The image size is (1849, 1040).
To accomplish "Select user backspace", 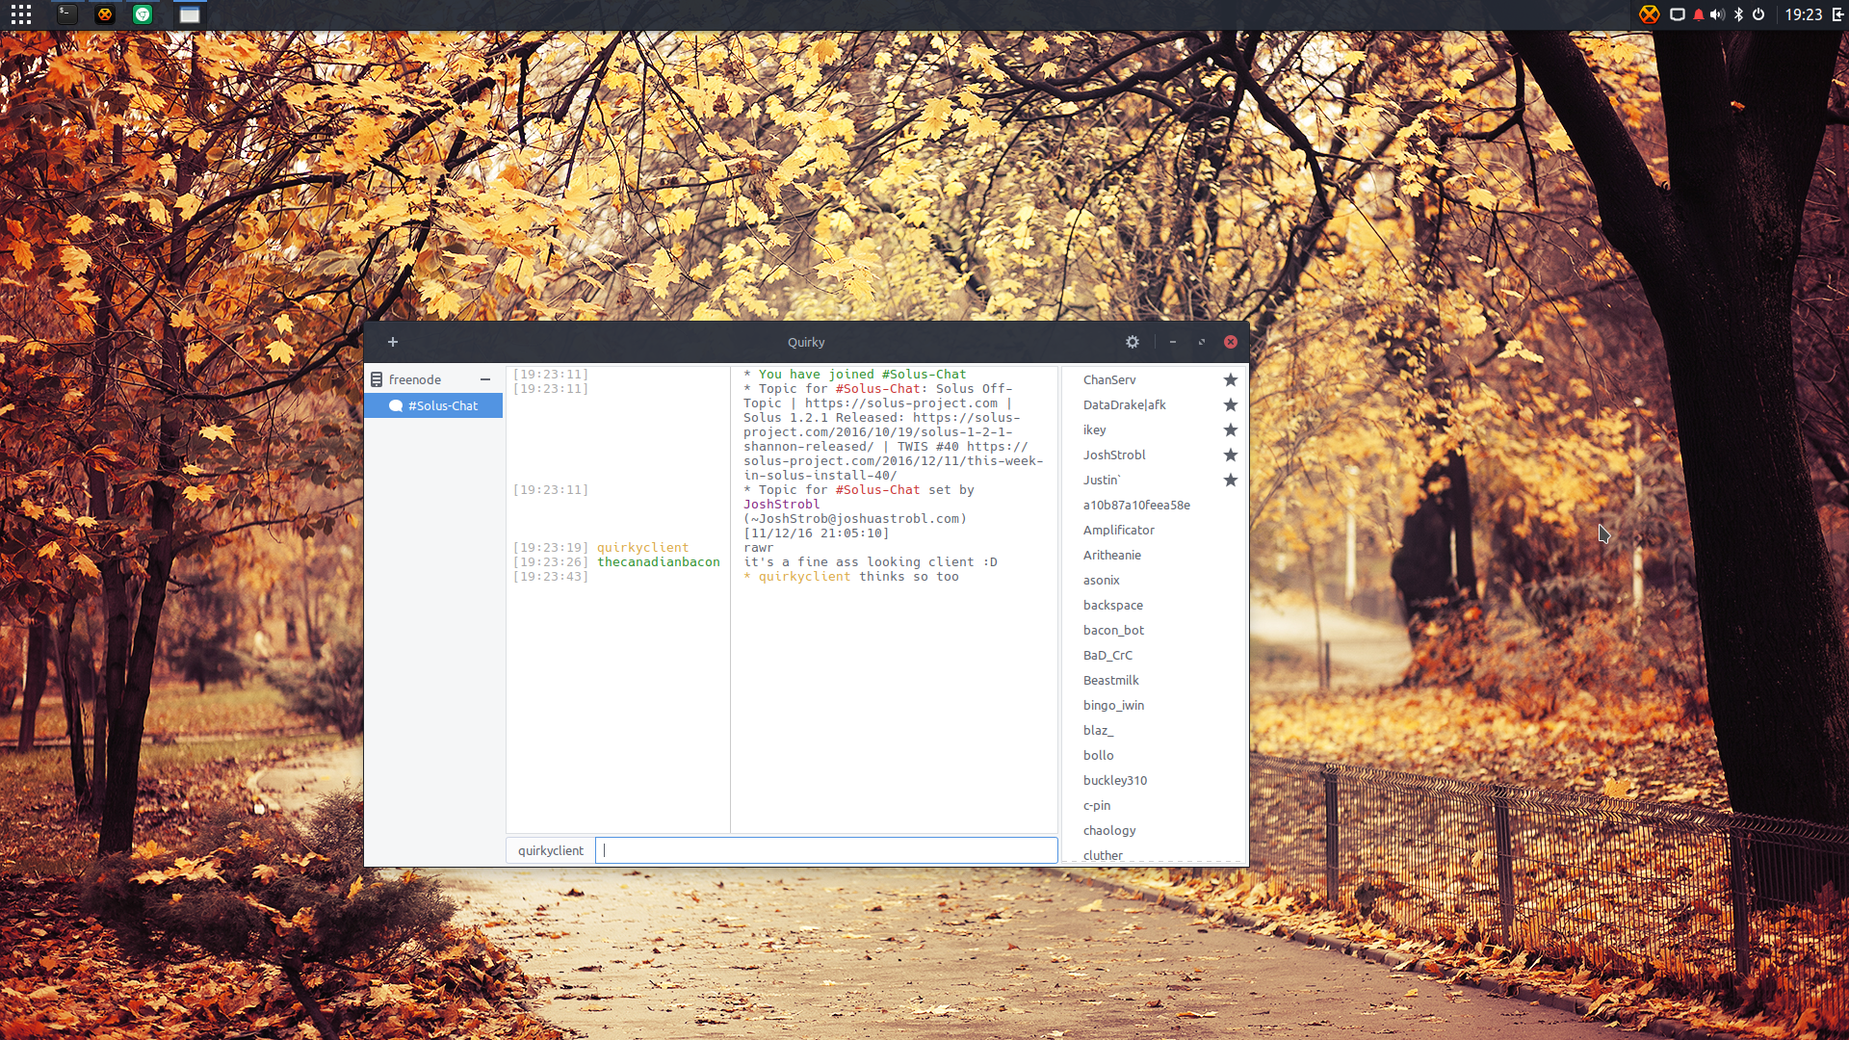I will click(1154, 605).
